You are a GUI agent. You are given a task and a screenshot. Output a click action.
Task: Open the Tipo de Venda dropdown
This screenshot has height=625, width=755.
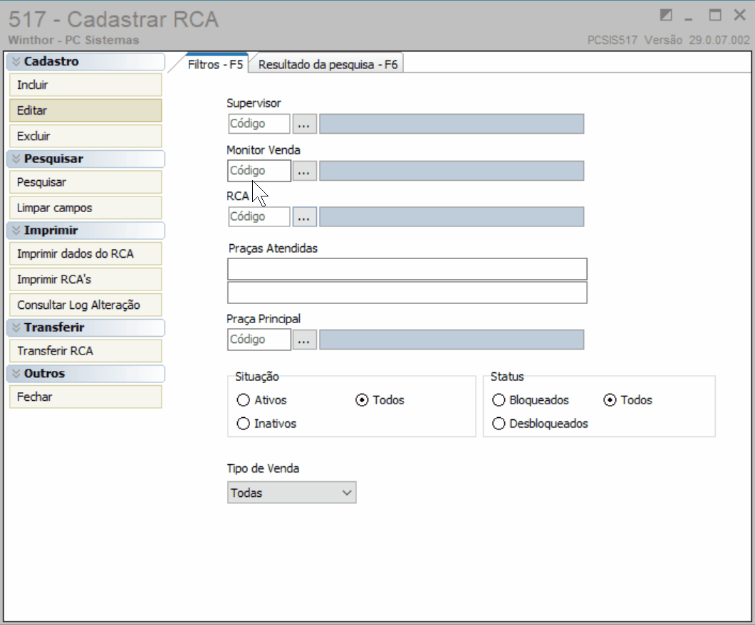[292, 493]
